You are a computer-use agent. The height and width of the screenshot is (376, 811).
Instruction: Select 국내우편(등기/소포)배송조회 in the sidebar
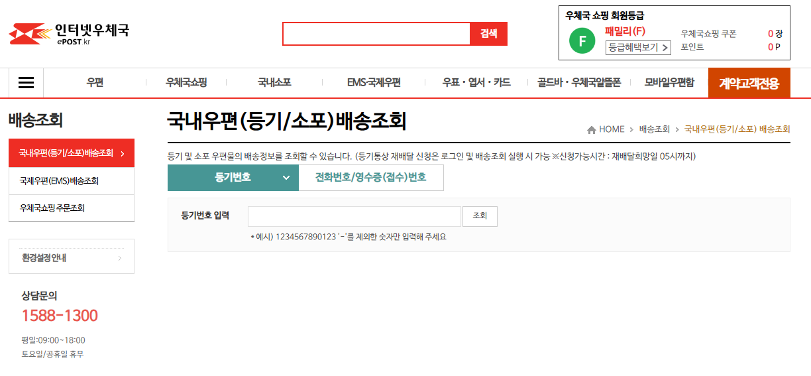pos(72,153)
